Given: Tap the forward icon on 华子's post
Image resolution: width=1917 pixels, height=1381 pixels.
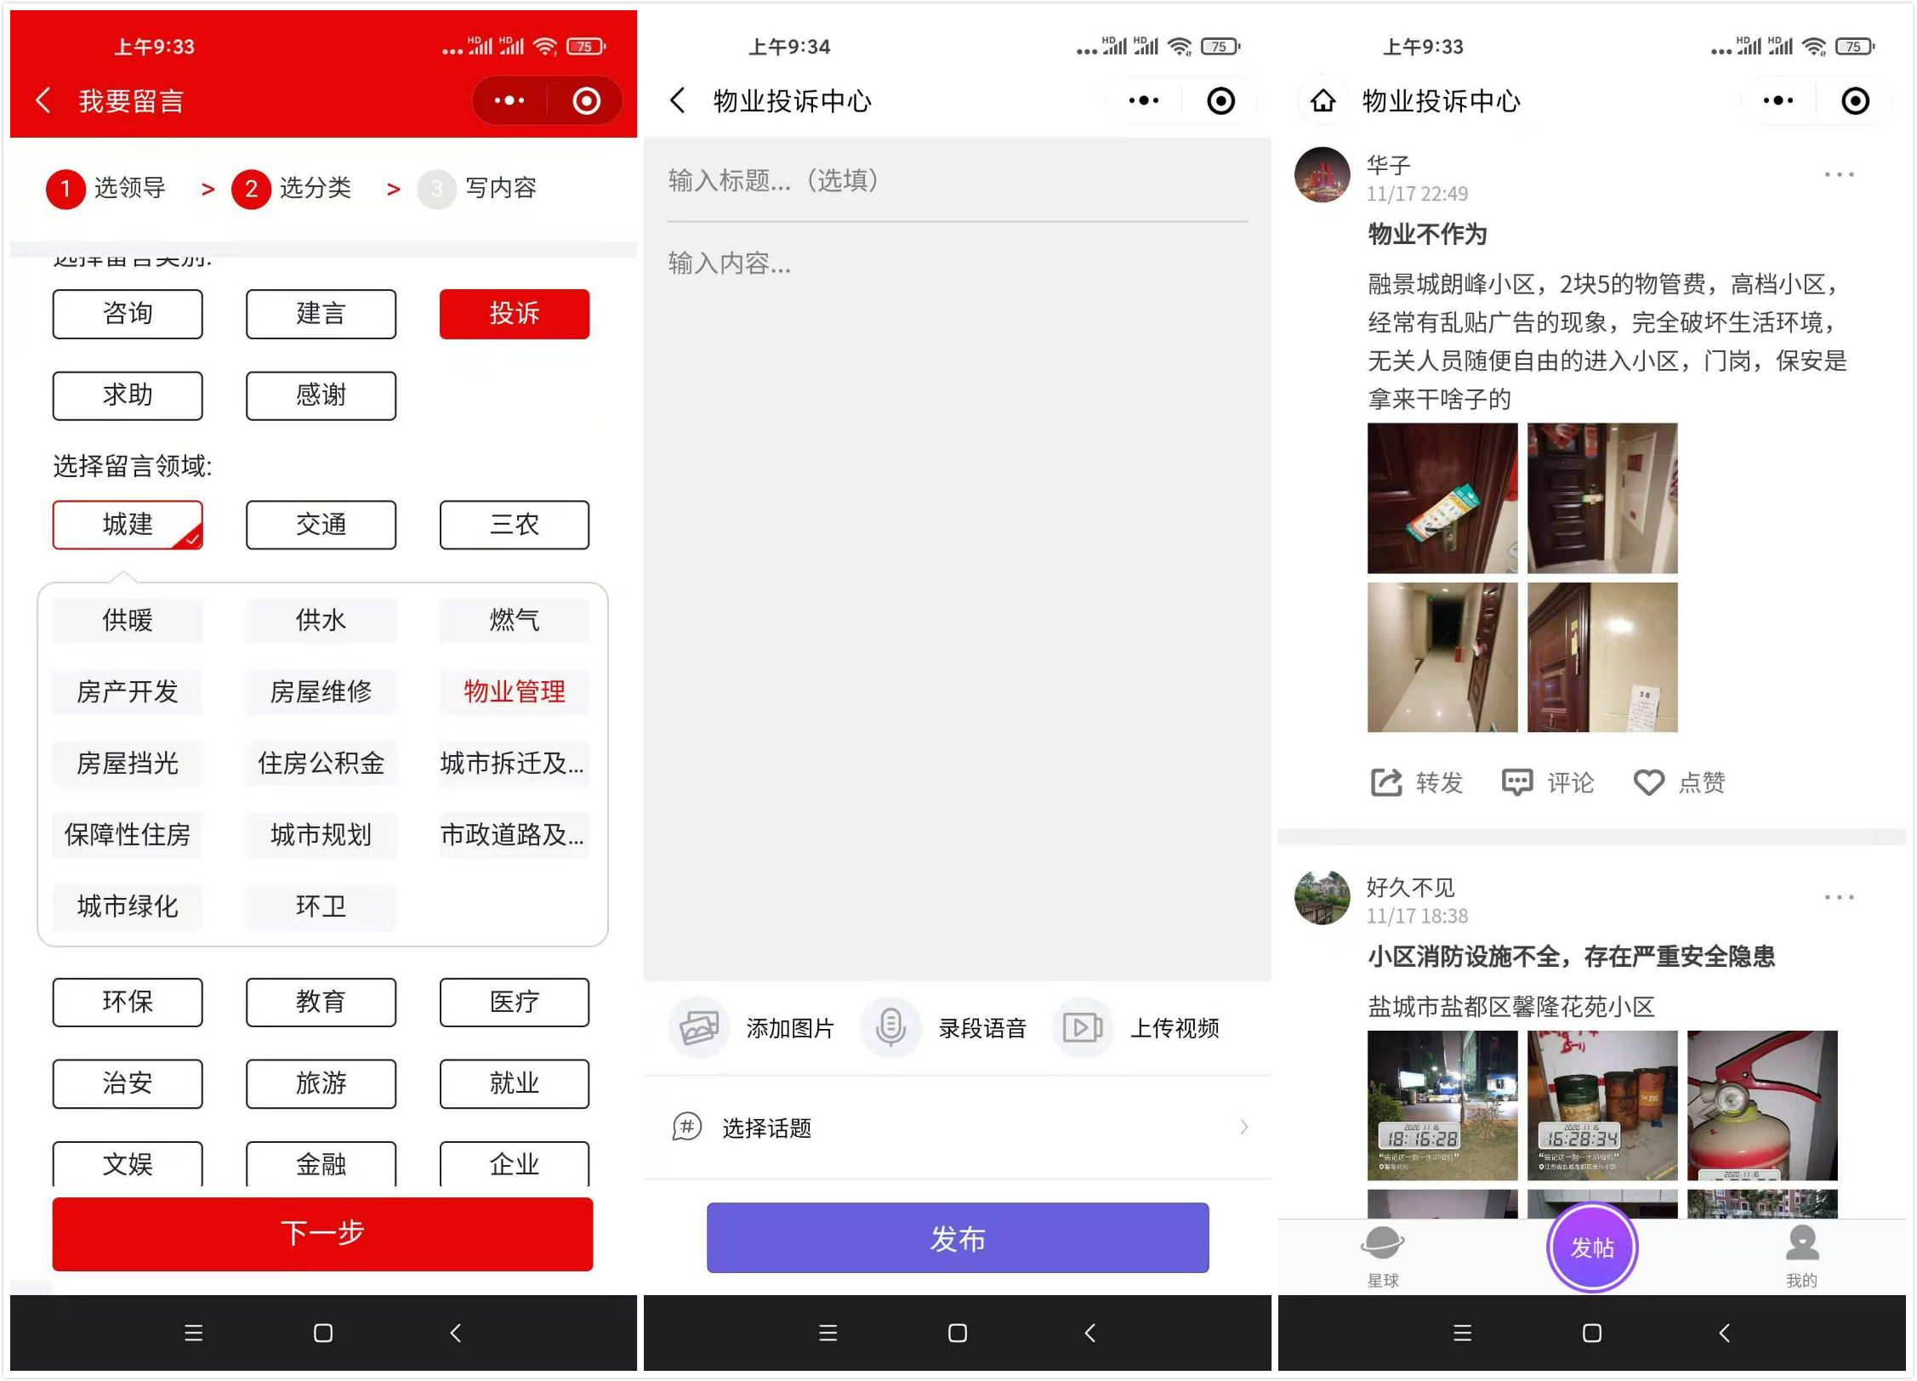Looking at the screenshot, I should (x=1387, y=781).
